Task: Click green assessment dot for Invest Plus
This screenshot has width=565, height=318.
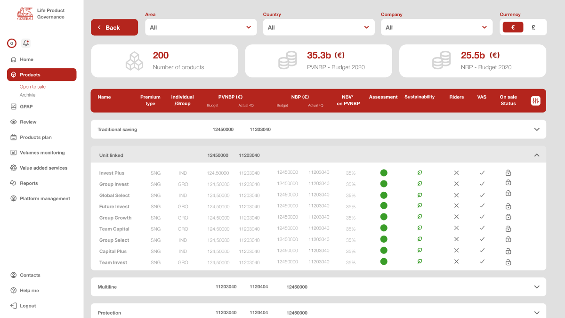Action: pyautogui.click(x=384, y=172)
